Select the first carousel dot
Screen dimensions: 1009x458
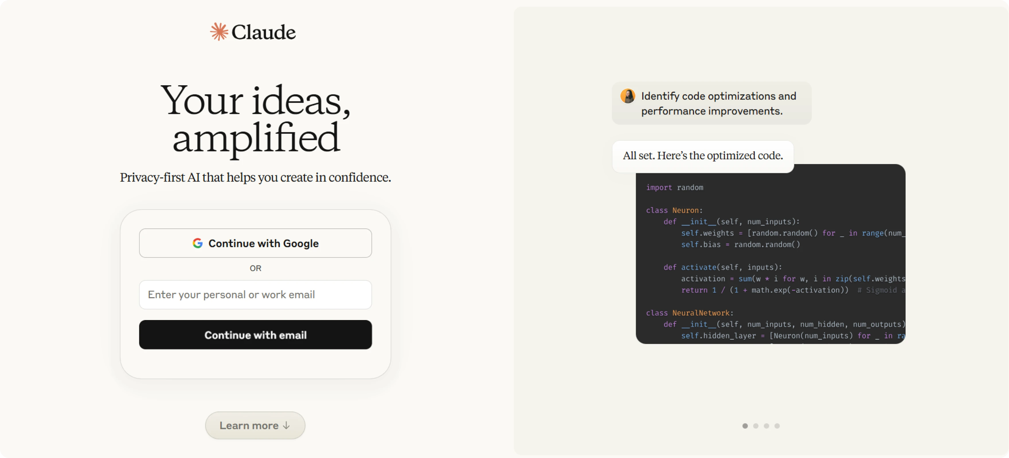click(745, 426)
